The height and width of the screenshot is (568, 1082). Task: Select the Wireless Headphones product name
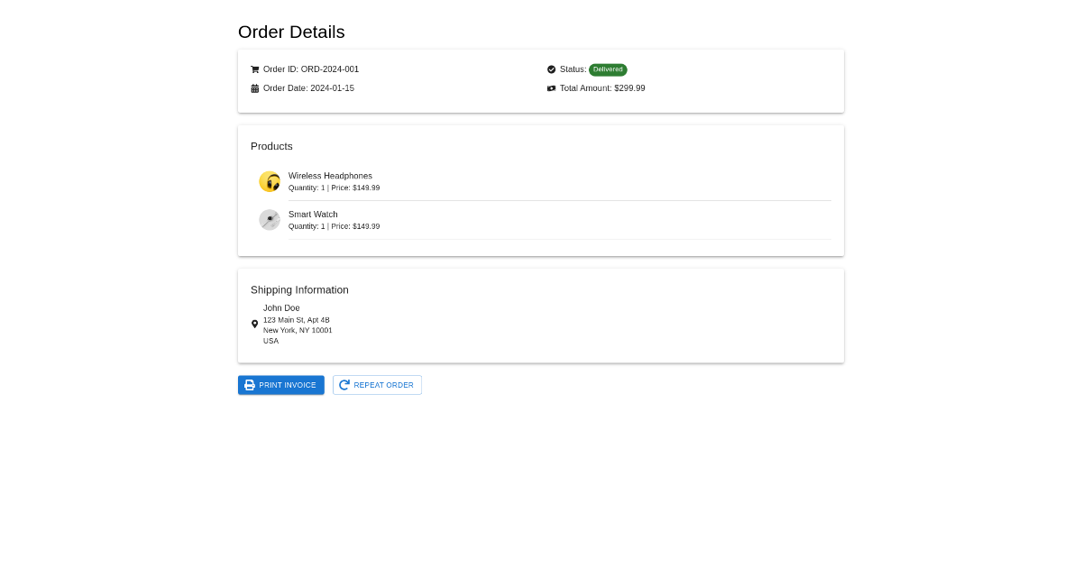330,176
